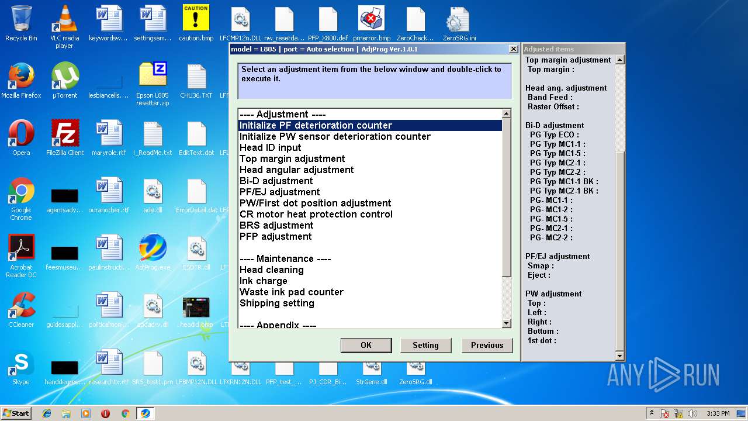Select the AdjProg.exe desktop icon
Screen dimensions: 748x421
pos(153,253)
